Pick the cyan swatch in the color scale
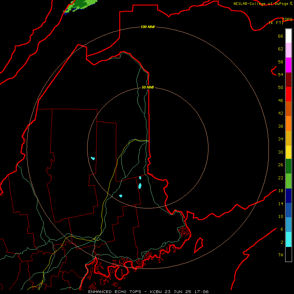294x294 pixels. 288,239
